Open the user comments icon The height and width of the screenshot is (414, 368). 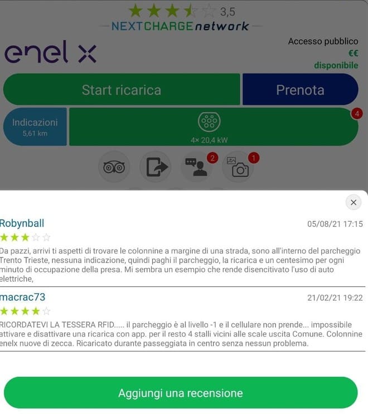[x=196, y=167]
